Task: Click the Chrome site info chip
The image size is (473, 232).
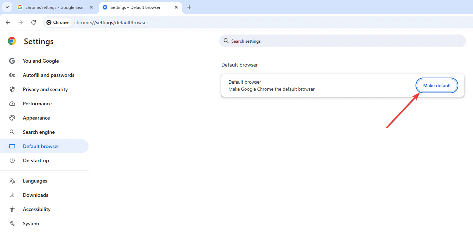Action: 57,22
